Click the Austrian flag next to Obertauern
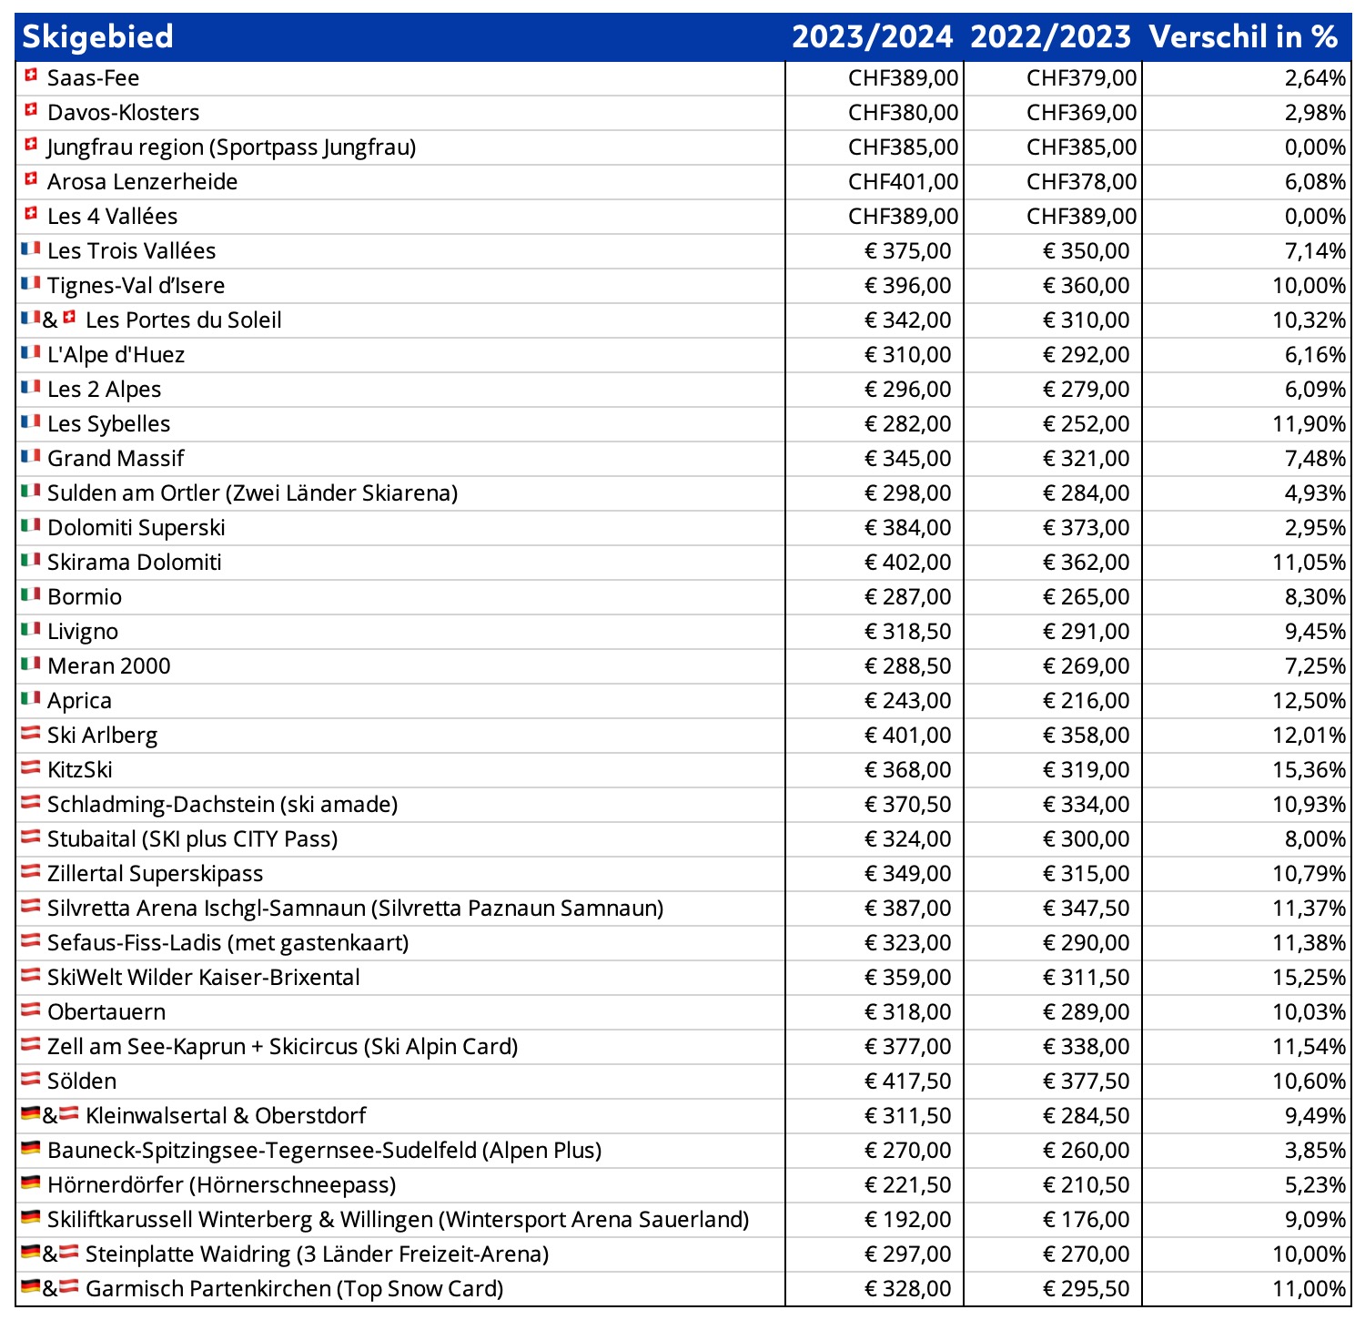 click(x=31, y=1009)
